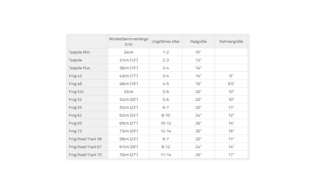Click the Frog Road/Track 67 row label
This screenshot has height=194, width=316.
click(x=85, y=147)
